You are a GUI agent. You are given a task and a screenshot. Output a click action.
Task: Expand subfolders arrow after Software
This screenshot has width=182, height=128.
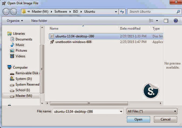tap(70, 12)
